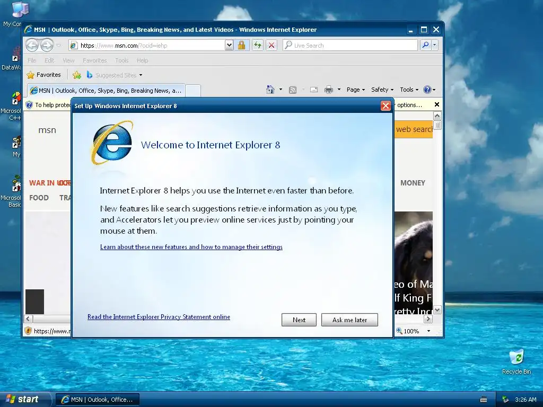The image size is (543, 407).
Task: Click the Live Search input box
Action: 350,46
